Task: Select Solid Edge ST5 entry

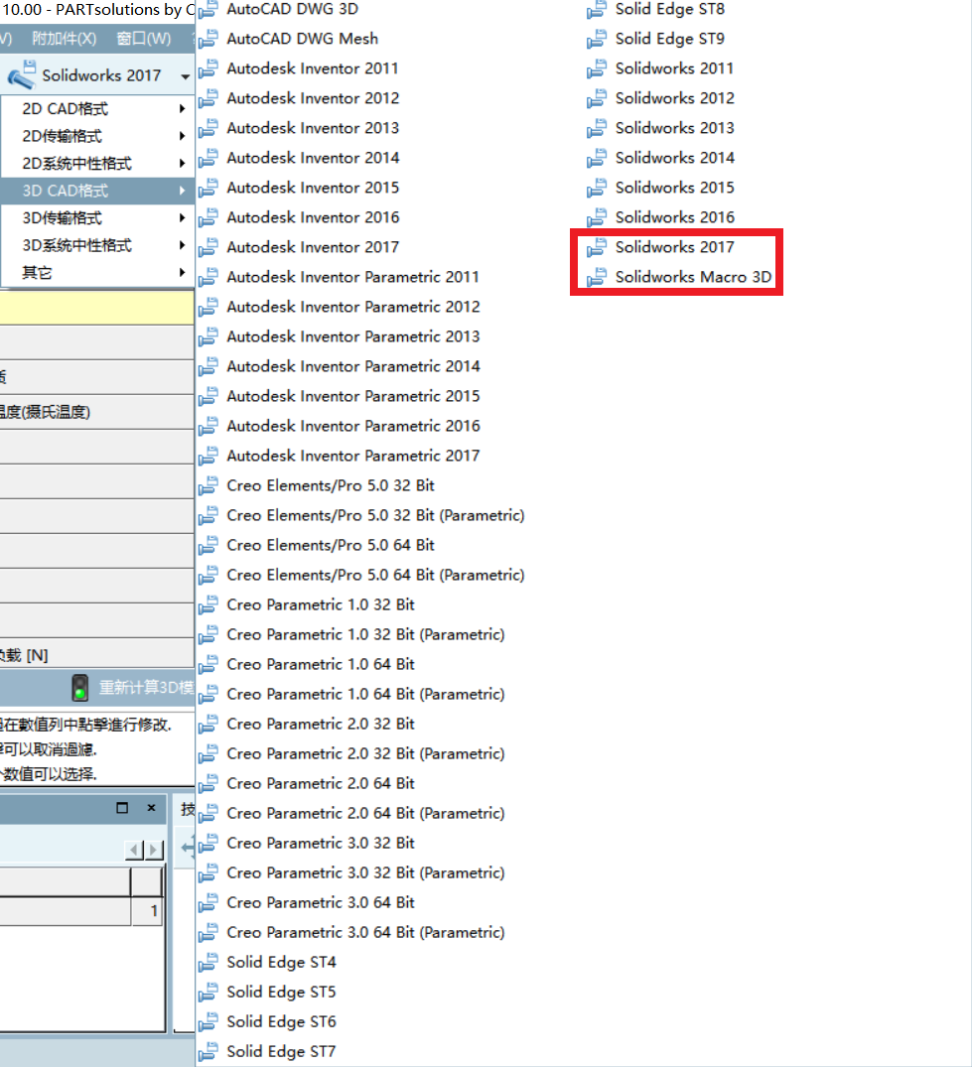Action: tap(280, 993)
